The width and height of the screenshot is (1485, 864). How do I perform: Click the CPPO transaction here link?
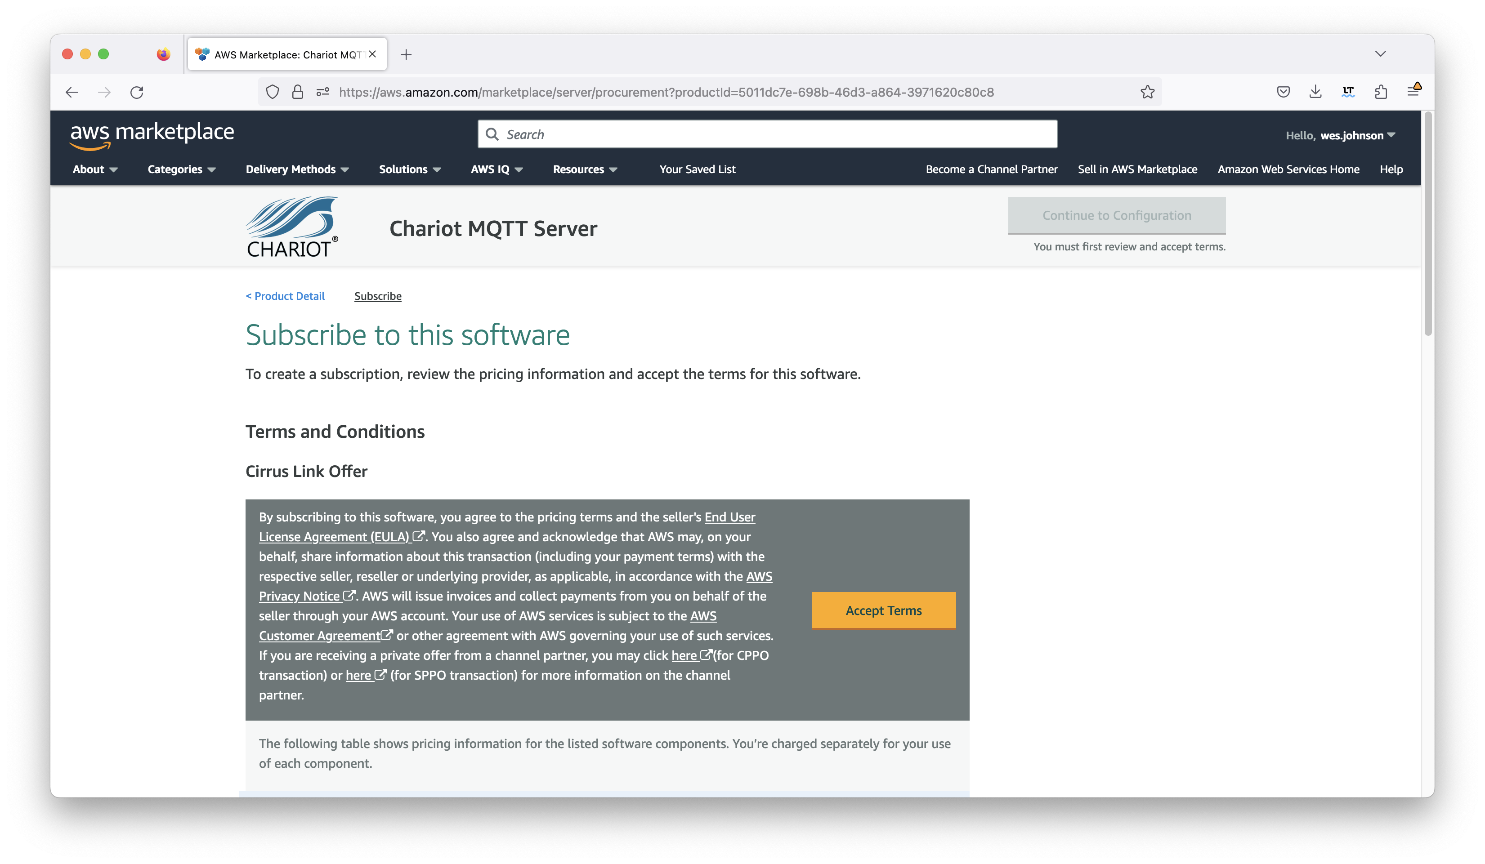pyautogui.click(x=691, y=655)
